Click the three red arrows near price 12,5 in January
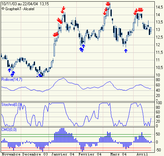 tap(56, 34)
